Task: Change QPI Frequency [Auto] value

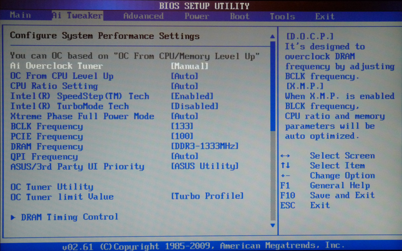Action: coord(185,156)
